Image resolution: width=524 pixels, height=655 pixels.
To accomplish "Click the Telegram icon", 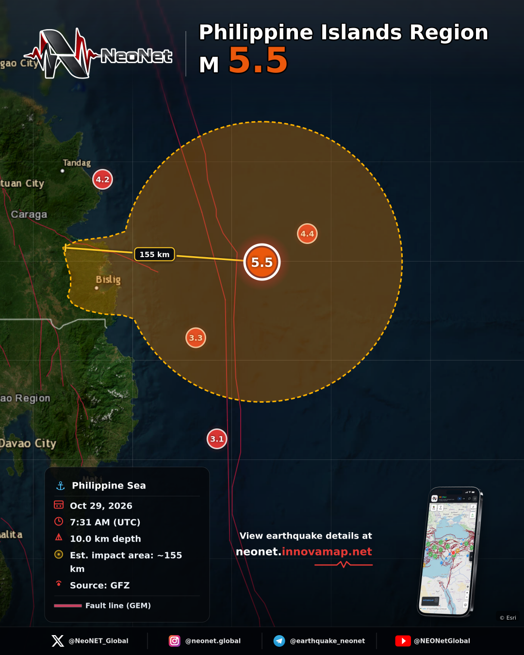I will pyautogui.click(x=279, y=641).
